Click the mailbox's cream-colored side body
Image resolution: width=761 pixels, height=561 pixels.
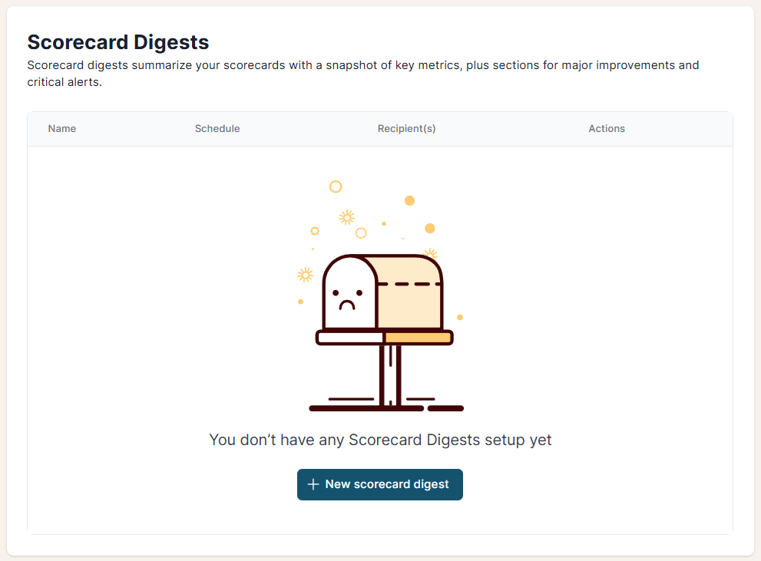point(410,307)
